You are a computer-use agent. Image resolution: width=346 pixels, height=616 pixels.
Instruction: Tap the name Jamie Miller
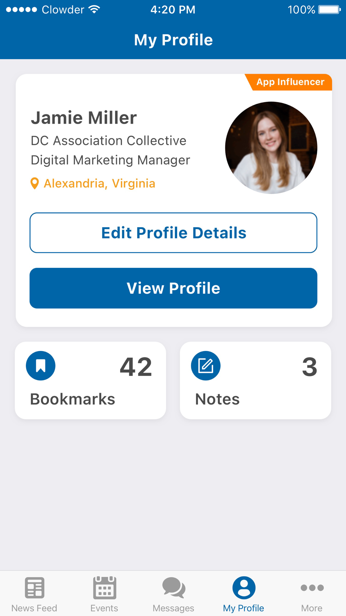(84, 118)
